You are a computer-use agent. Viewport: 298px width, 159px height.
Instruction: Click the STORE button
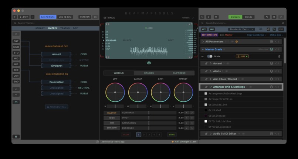coord(172,135)
